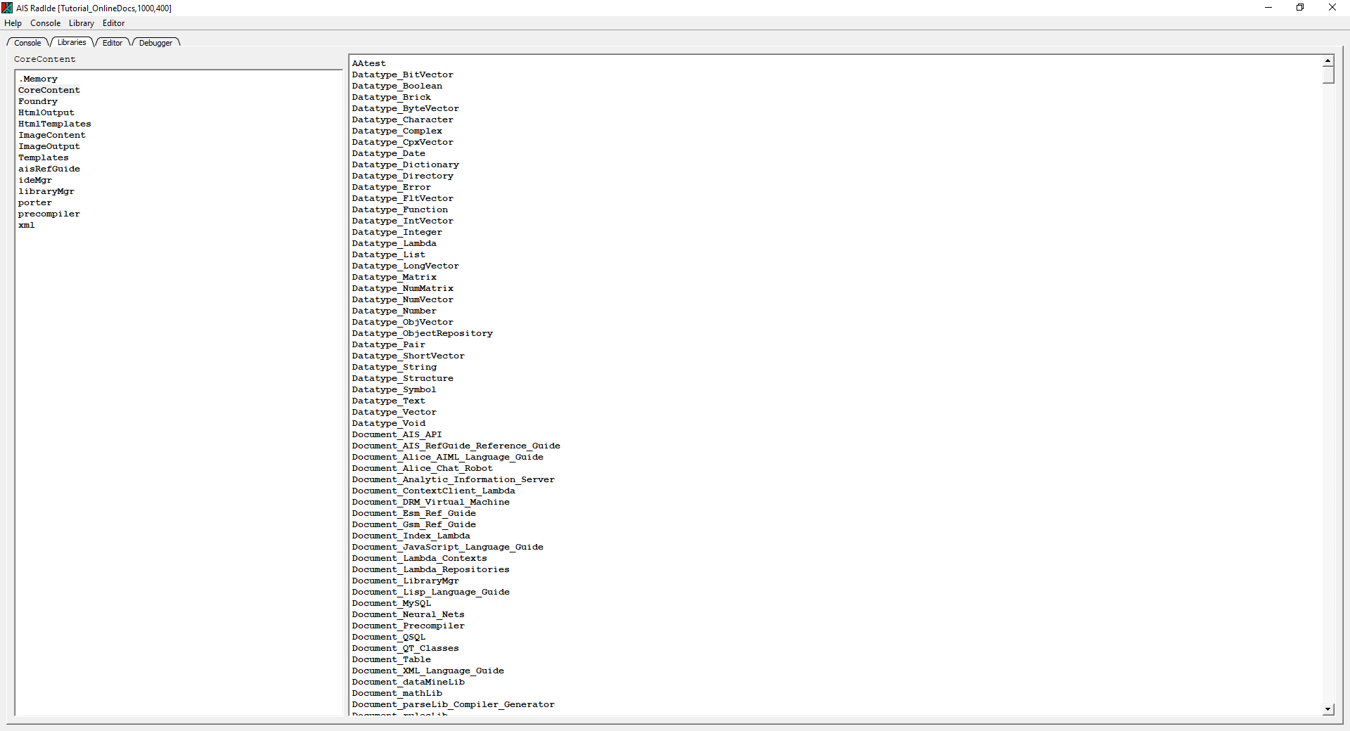Select the porter library
1350x731 pixels.
[35, 202]
